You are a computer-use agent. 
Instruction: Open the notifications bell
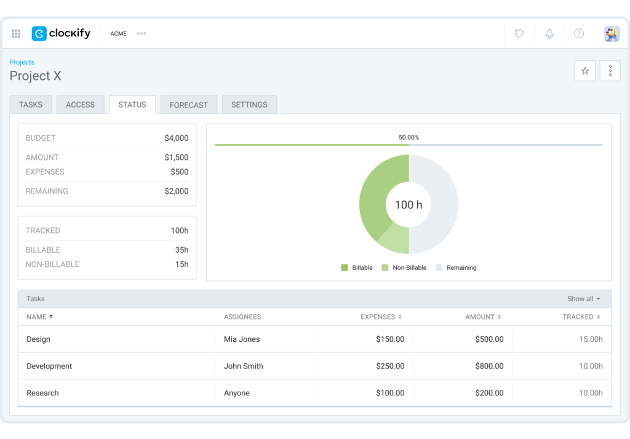coord(549,33)
